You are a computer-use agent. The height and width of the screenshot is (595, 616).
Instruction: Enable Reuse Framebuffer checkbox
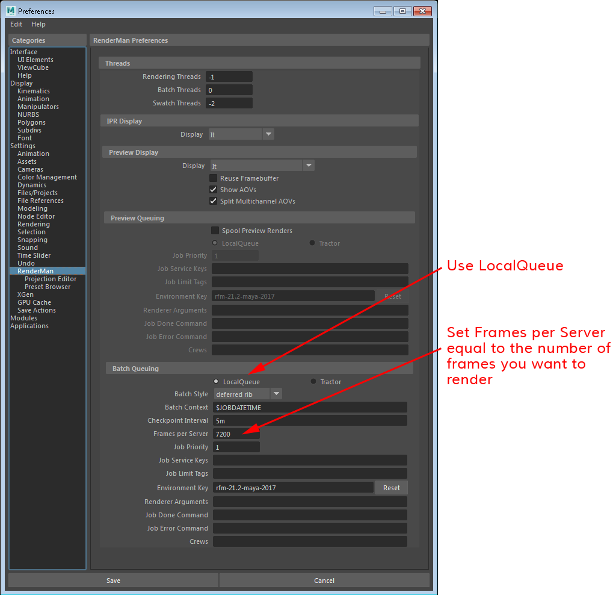(x=214, y=178)
